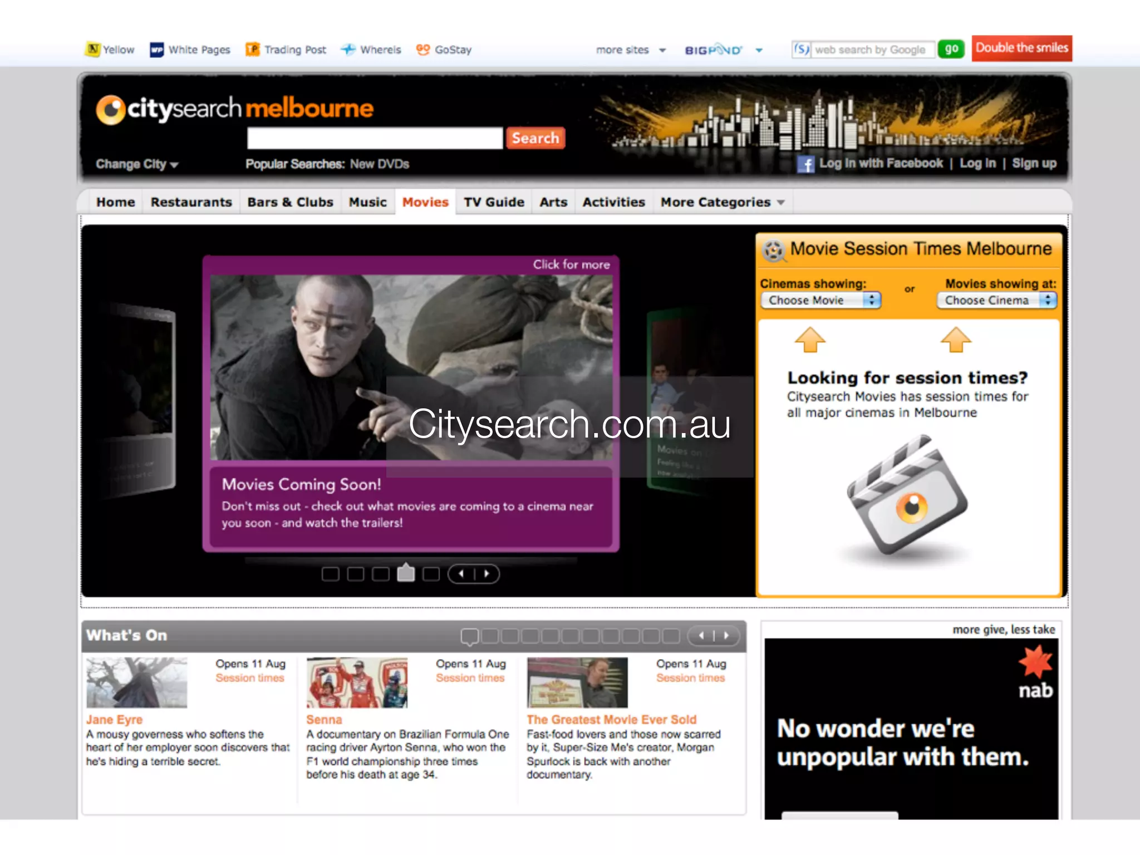Advance carousel with next arrow
This screenshot has width=1140, height=855.
click(487, 574)
